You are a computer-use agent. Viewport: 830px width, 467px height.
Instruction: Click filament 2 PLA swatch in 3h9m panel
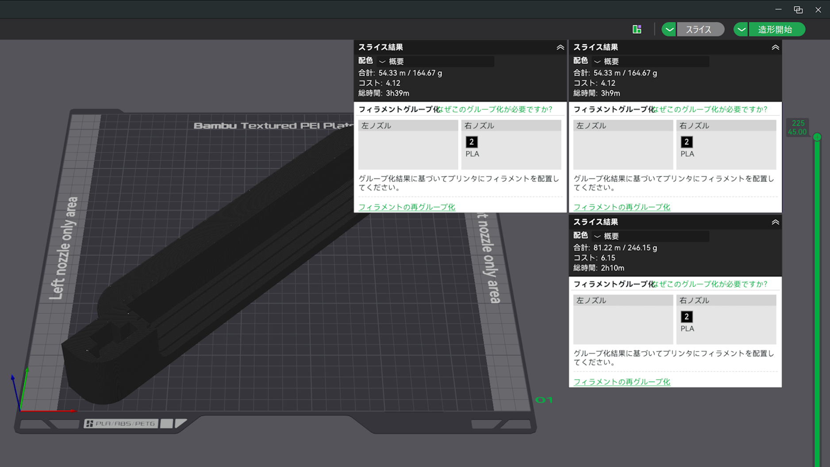click(x=687, y=142)
